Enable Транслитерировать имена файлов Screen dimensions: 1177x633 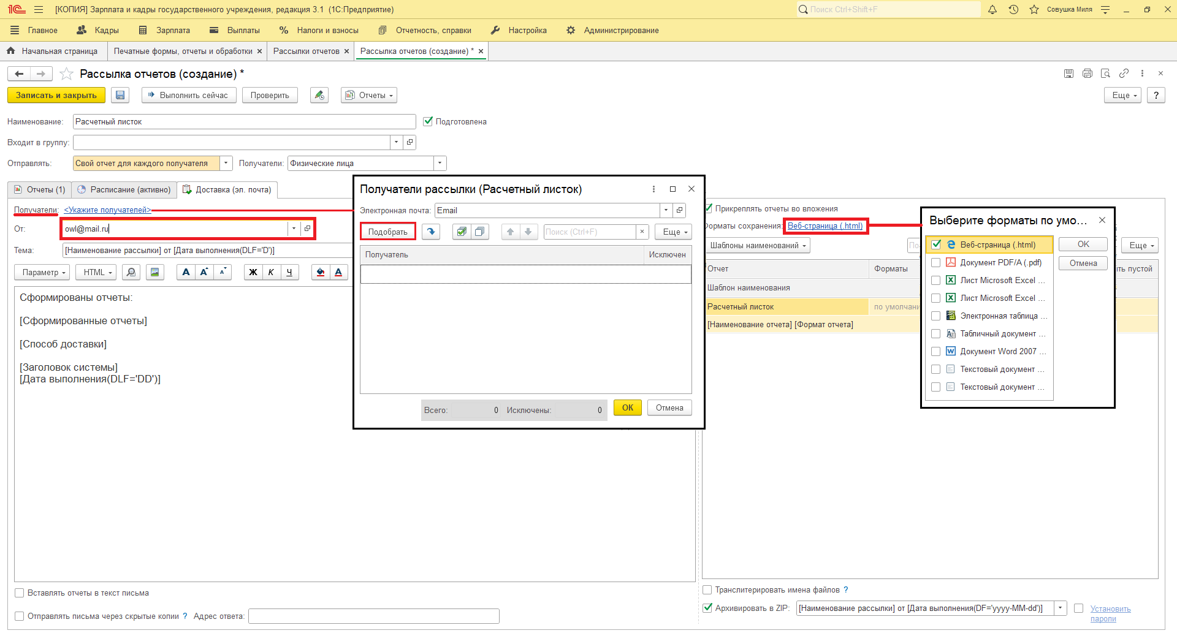click(707, 589)
